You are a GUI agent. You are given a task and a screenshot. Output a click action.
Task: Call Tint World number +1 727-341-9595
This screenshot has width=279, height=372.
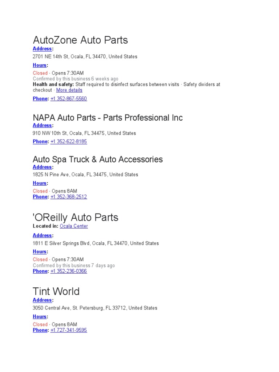pos(69,330)
